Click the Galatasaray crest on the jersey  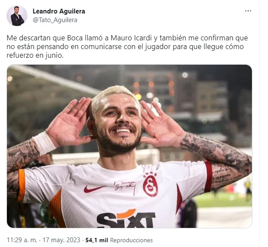[150, 186]
